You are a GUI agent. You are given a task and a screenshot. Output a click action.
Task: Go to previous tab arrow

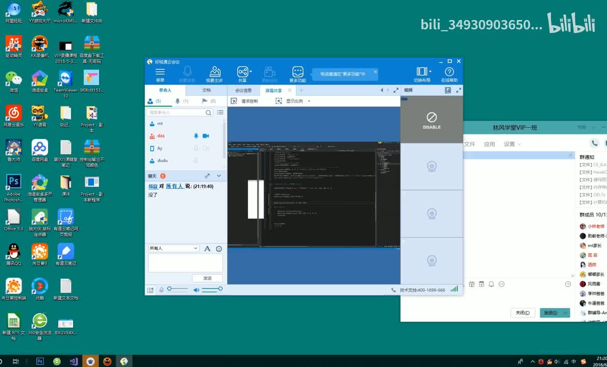pyautogui.click(x=382, y=90)
